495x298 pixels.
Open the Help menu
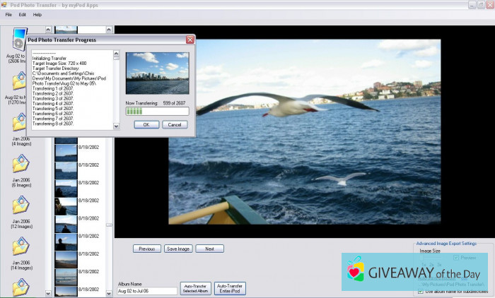click(x=37, y=14)
